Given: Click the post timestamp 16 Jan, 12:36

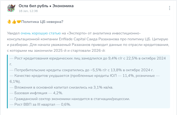Looking at the screenshot, I should pos(28,11).
